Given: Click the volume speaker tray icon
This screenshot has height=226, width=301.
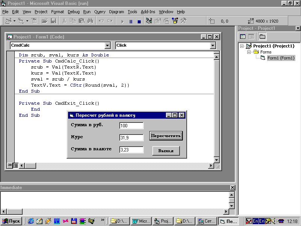Looking at the screenshot, I should point(274,221).
